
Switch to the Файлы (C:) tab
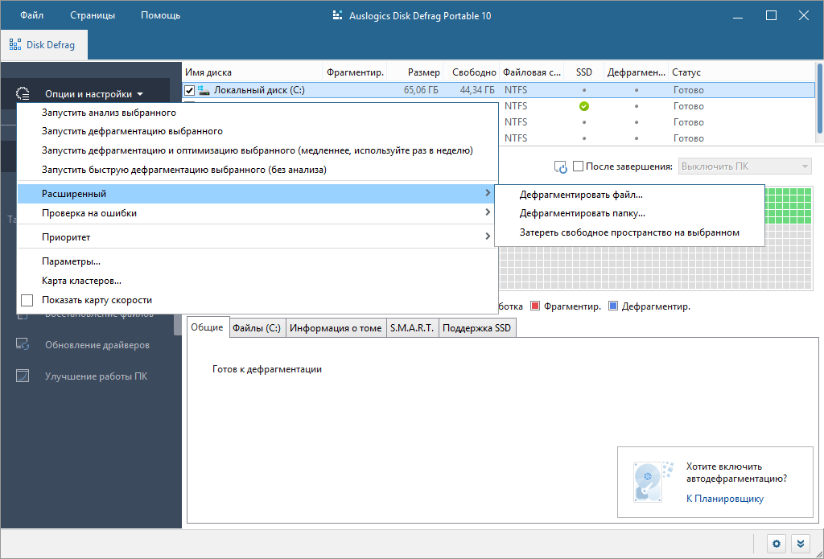257,328
